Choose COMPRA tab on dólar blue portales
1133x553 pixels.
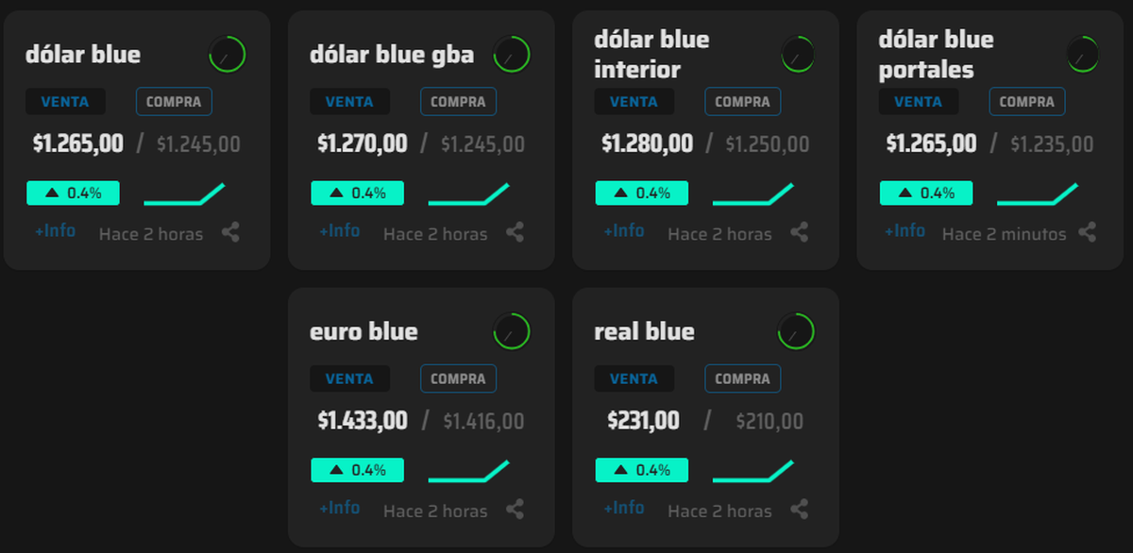(x=1026, y=102)
